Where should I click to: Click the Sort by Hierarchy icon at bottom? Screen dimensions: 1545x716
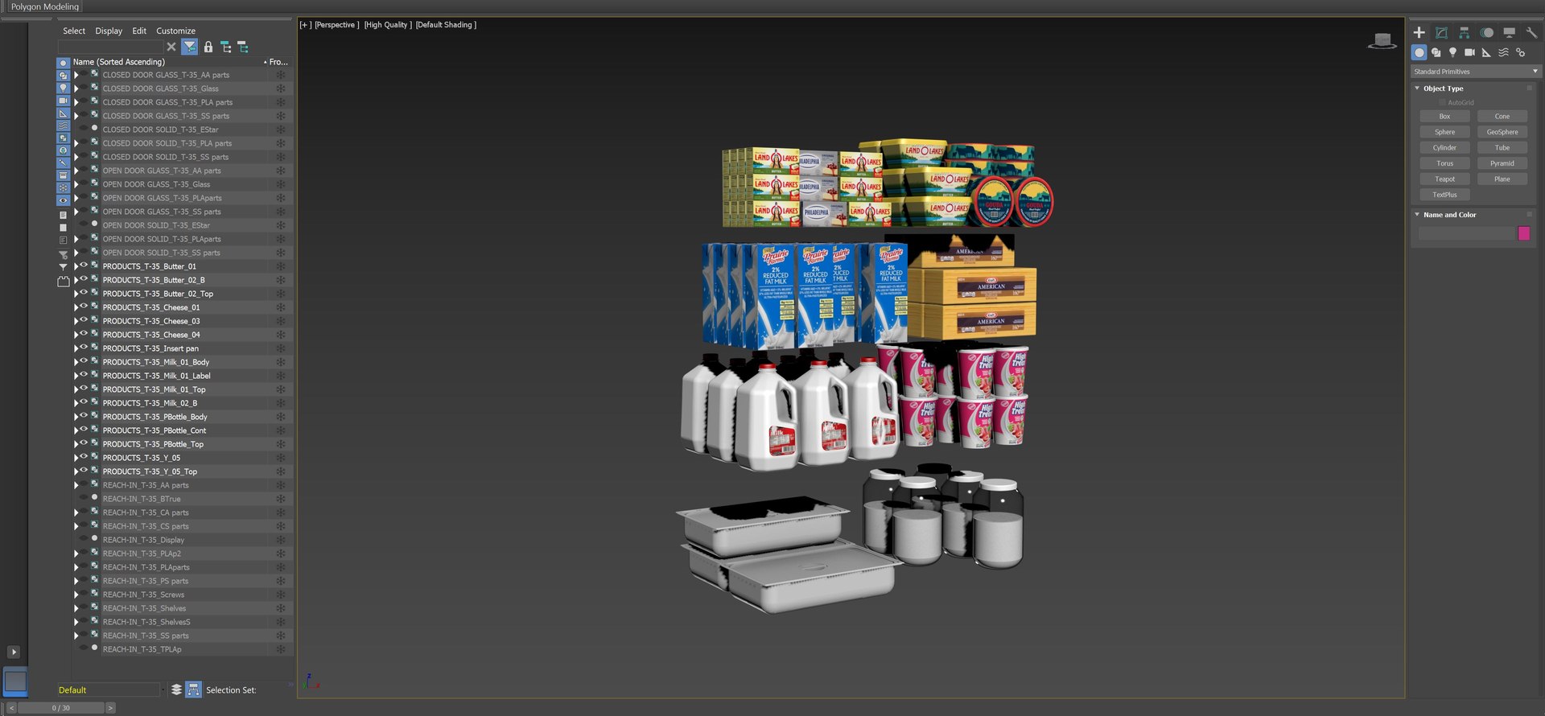[x=193, y=689]
